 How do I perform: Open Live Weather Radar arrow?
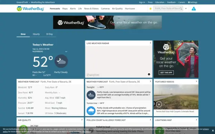[x=150, y=43]
